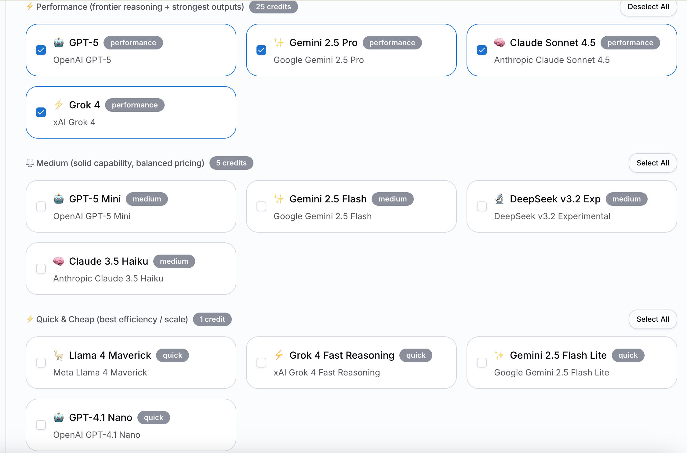This screenshot has width=687, height=453.
Task: Click the brain icon on Claude 3.5 Haiku
Action: tap(58, 261)
